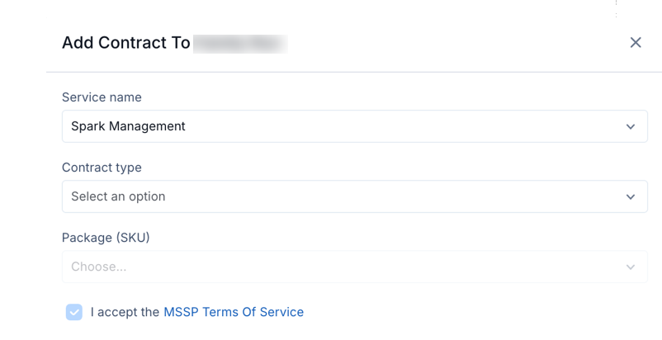
Task: Open the Package 'Choose...' dropdown
Action: point(355,267)
